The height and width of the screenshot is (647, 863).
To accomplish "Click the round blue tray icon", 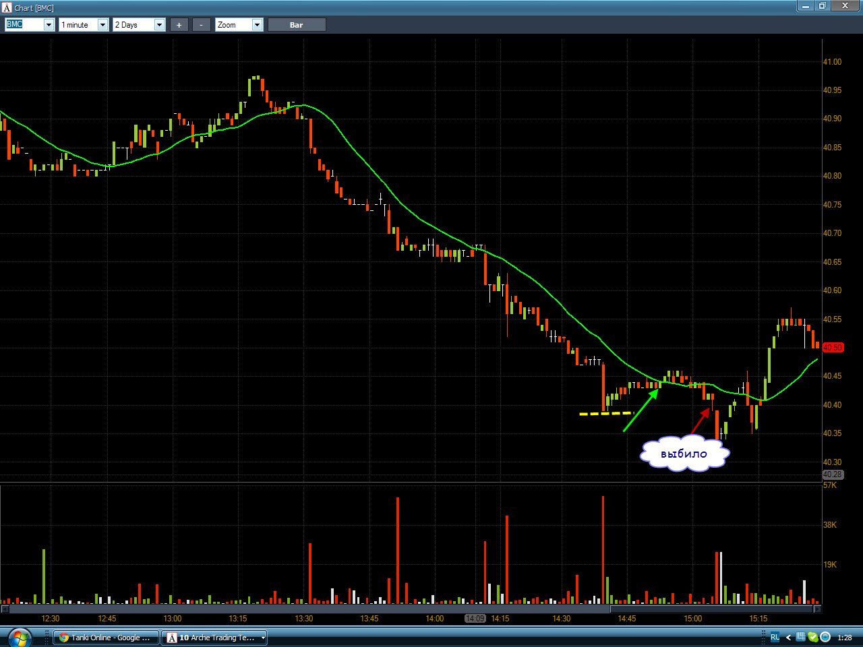I will (825, 638).
